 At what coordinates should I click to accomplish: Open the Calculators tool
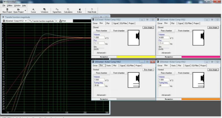click(x=68, y=9)
